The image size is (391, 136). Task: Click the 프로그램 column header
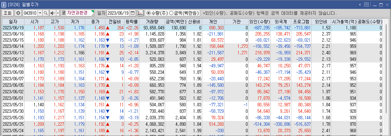click(301, 22)
